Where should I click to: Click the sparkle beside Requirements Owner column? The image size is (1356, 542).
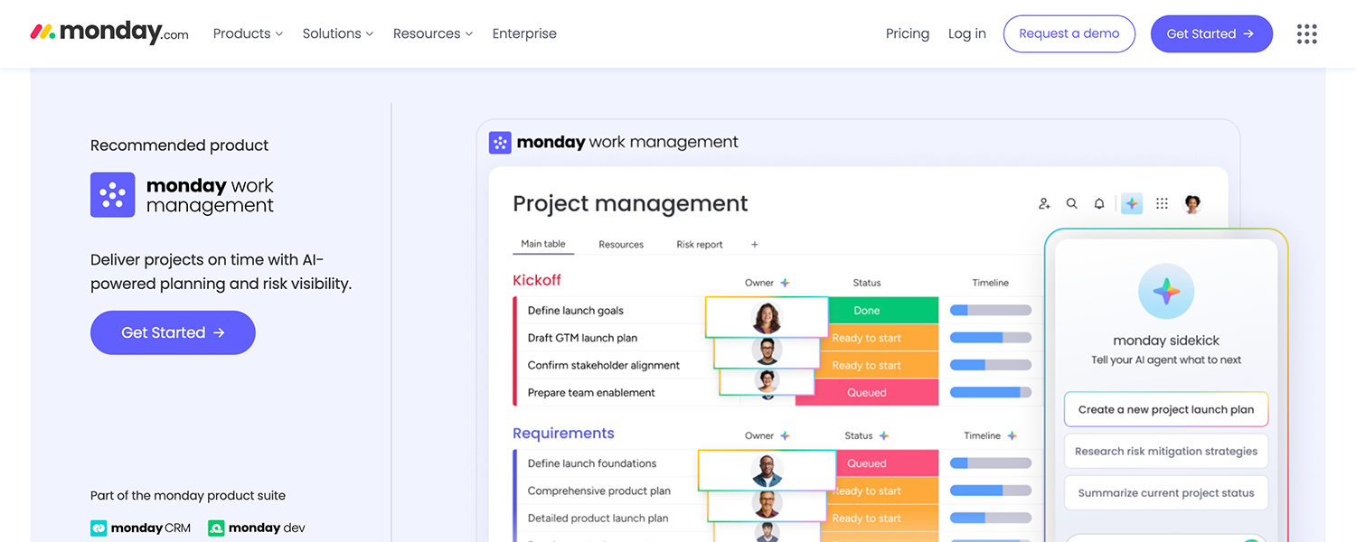785,435
